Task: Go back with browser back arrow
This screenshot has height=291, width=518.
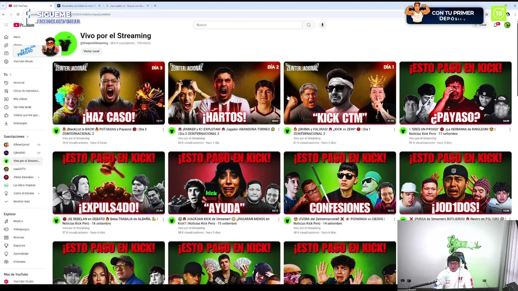Action: [x=4, y=14]
